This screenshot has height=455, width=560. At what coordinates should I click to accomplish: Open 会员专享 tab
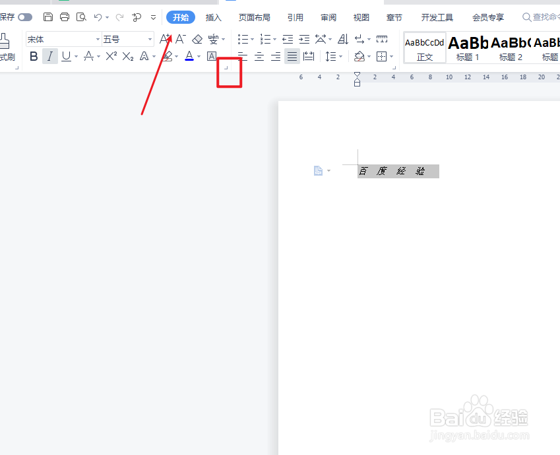pyautogui.click(x=488, y=17)
